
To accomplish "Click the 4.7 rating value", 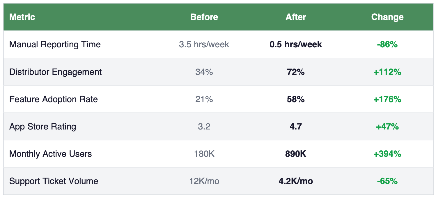I will click(x=296, y=127).
